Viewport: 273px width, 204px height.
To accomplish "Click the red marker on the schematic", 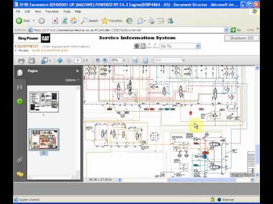I will tap(191, 113).
